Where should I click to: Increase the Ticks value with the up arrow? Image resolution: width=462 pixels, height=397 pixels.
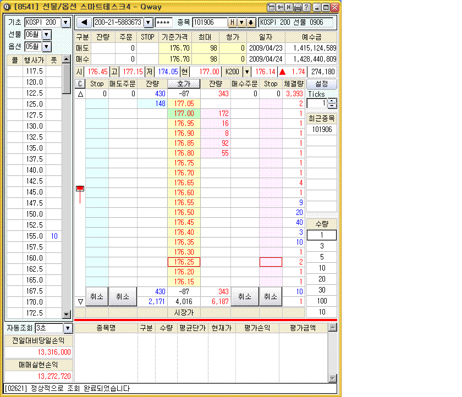(x=332, y=101)
